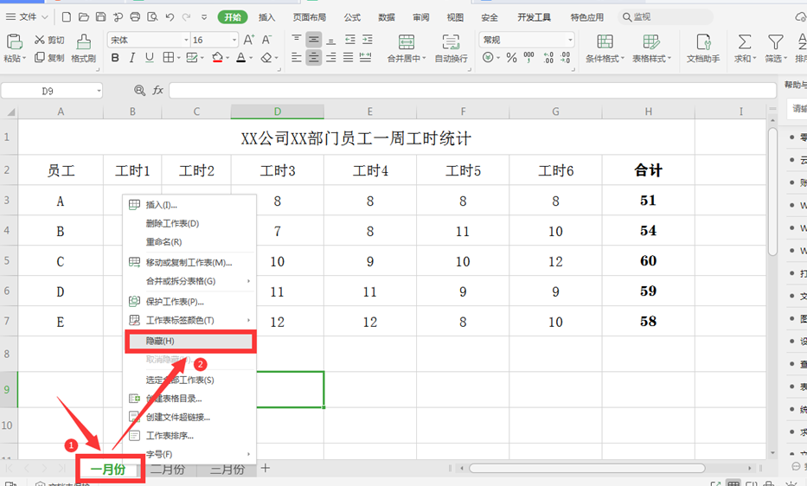The image size is (807, 486).
Task: Click the horizontal scrollbar
Action: coord(586,468)
